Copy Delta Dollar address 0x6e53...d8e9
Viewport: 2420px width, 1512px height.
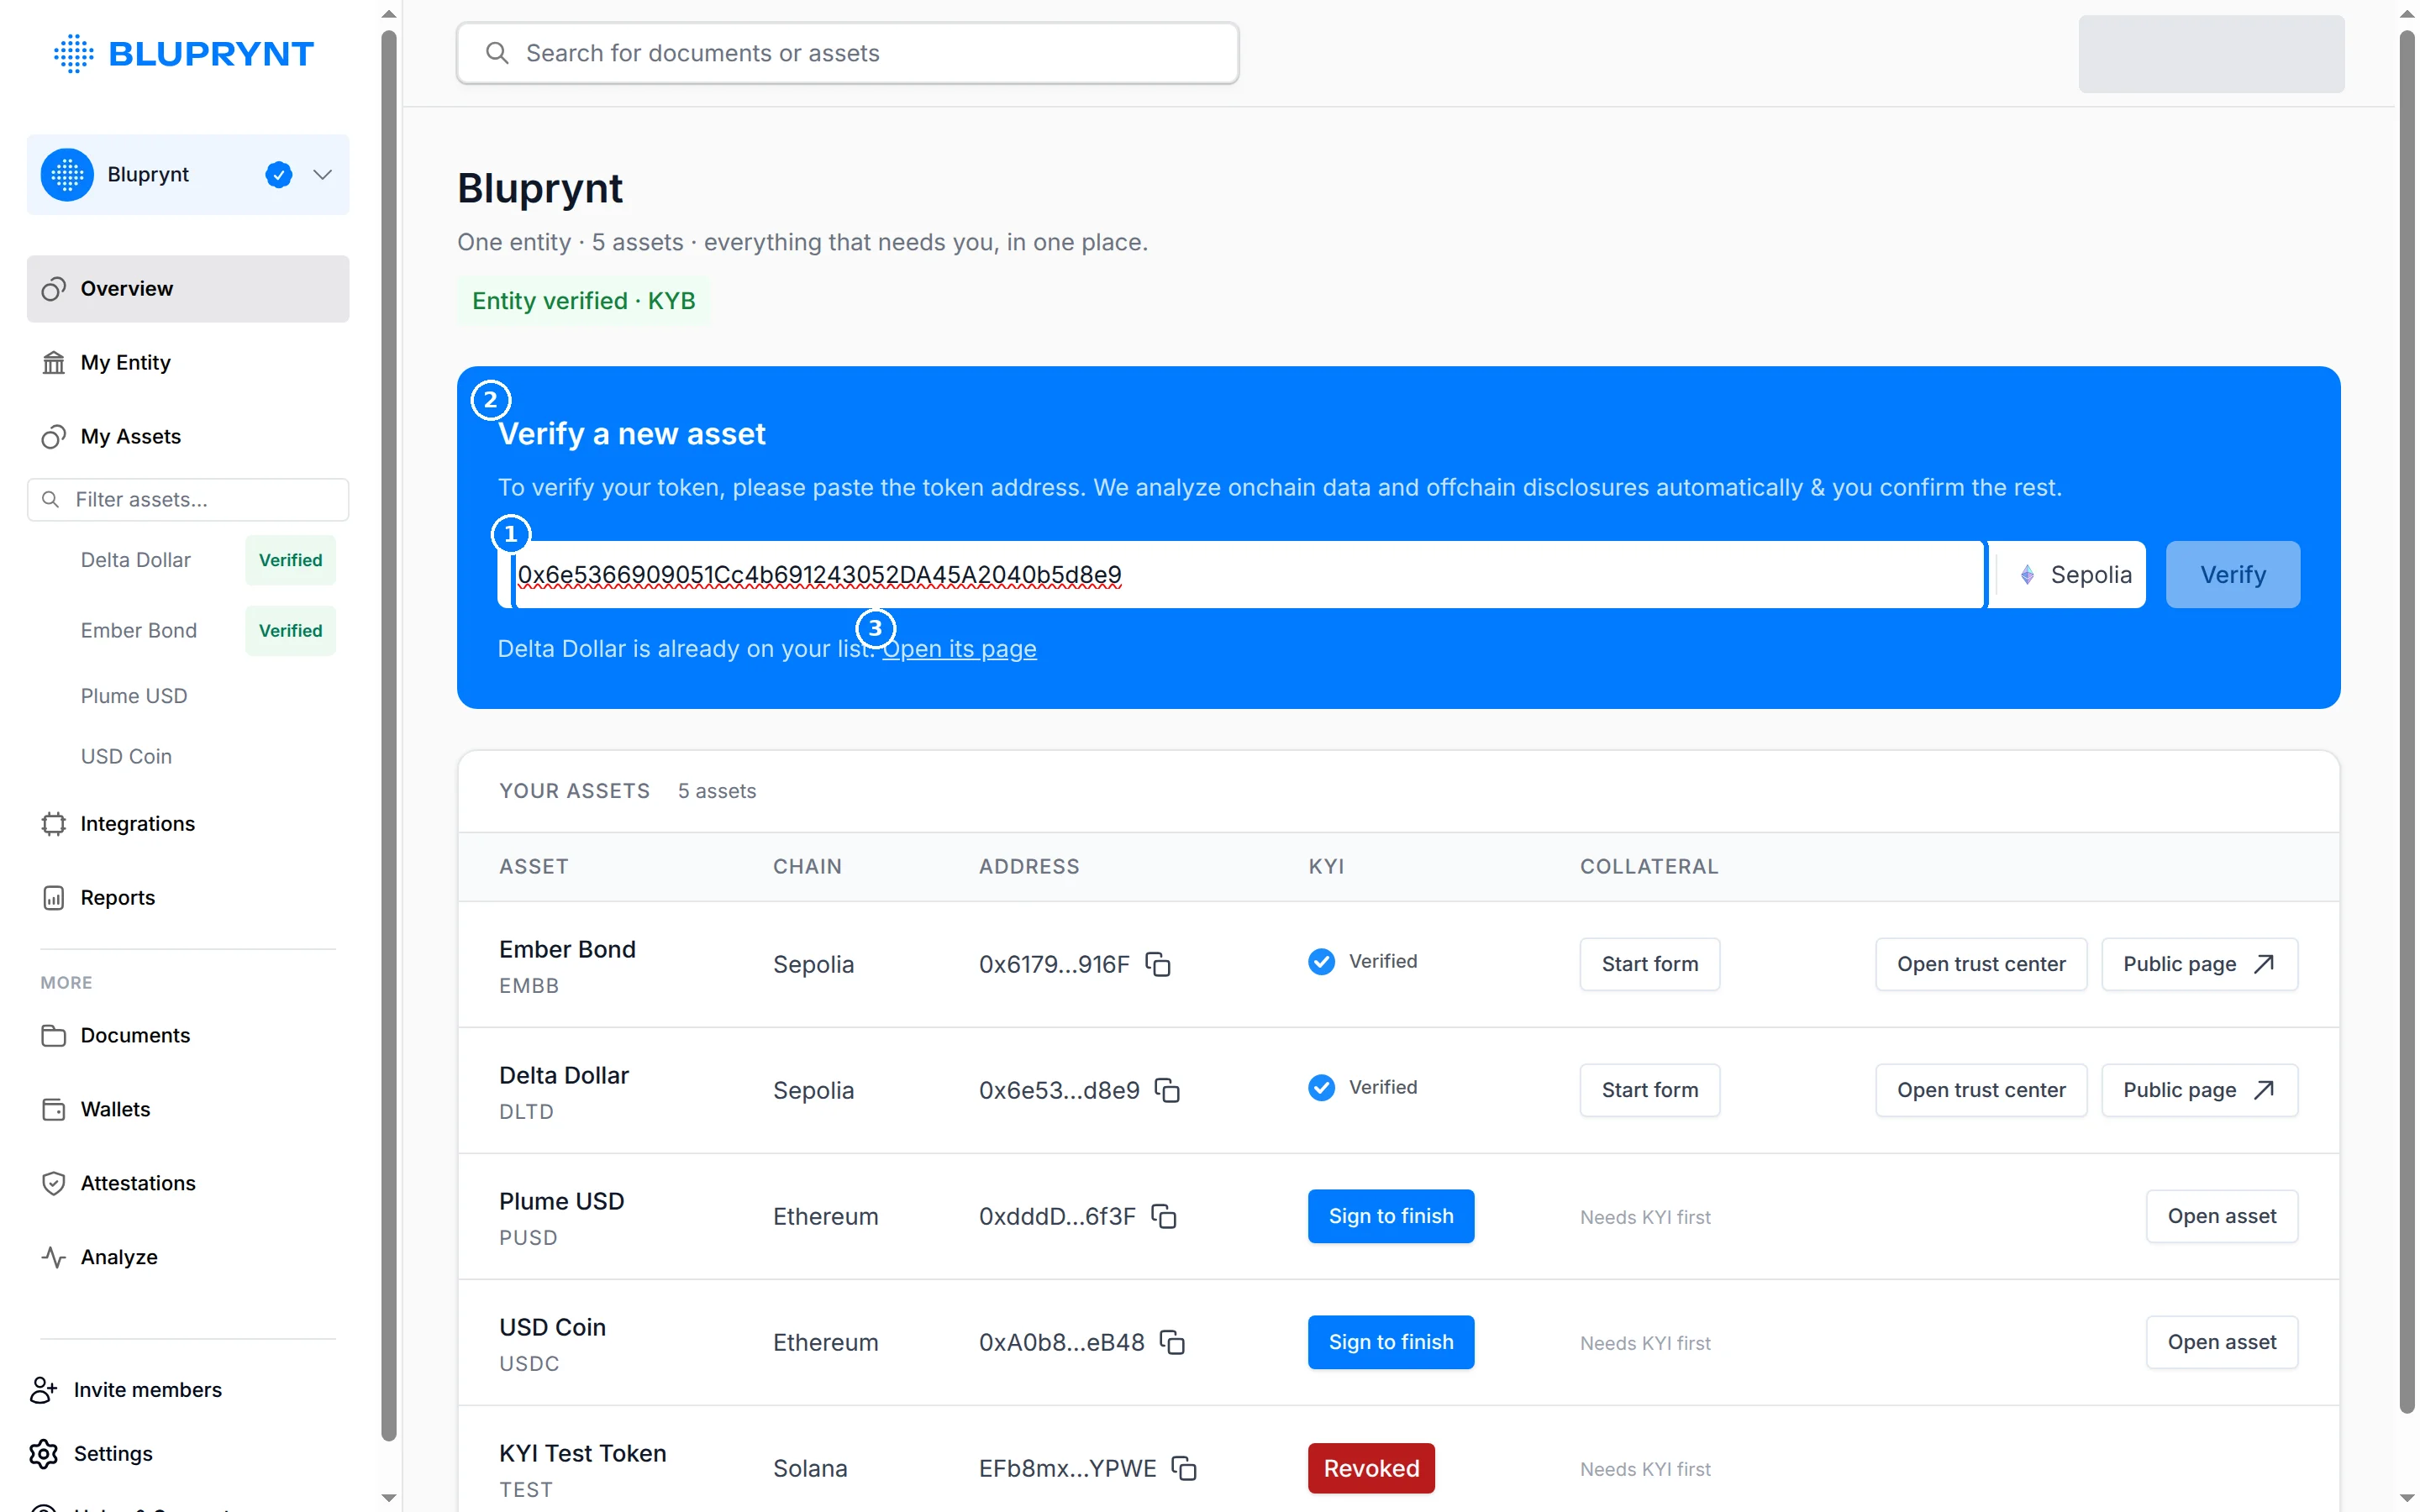[1167, 1090]
